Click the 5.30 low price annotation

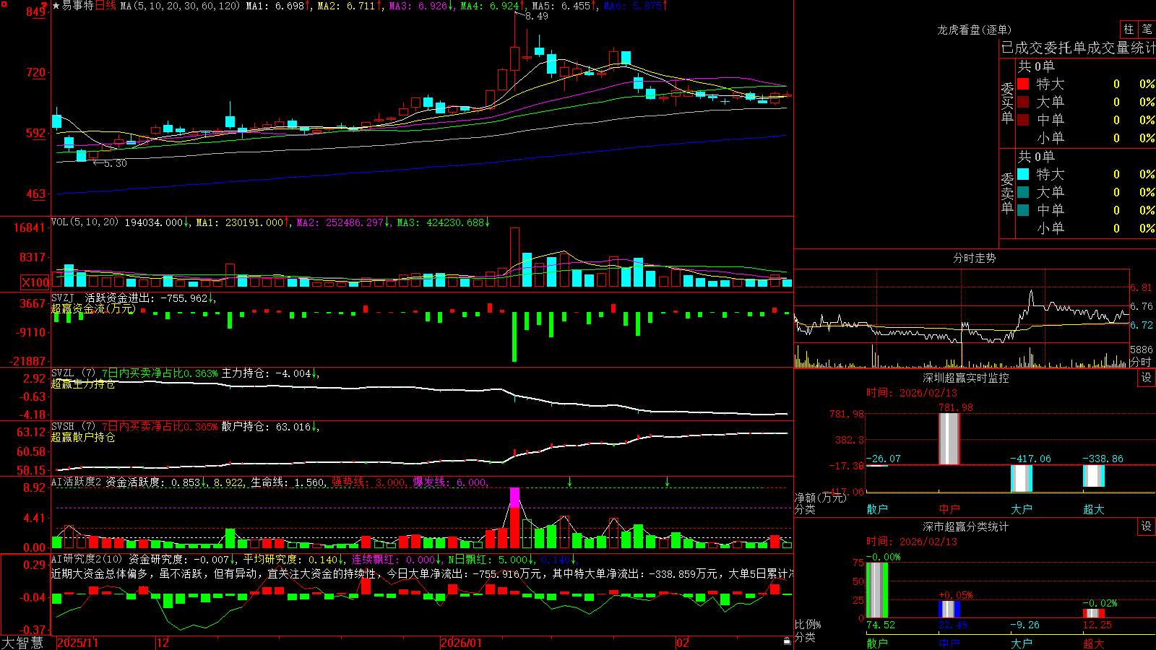pyautogui.click(x=116, y=164)
